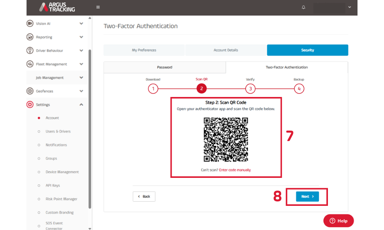Toggle the hamburger menu icon
Viewport: 384px width, 230px height.
point(98,7)
